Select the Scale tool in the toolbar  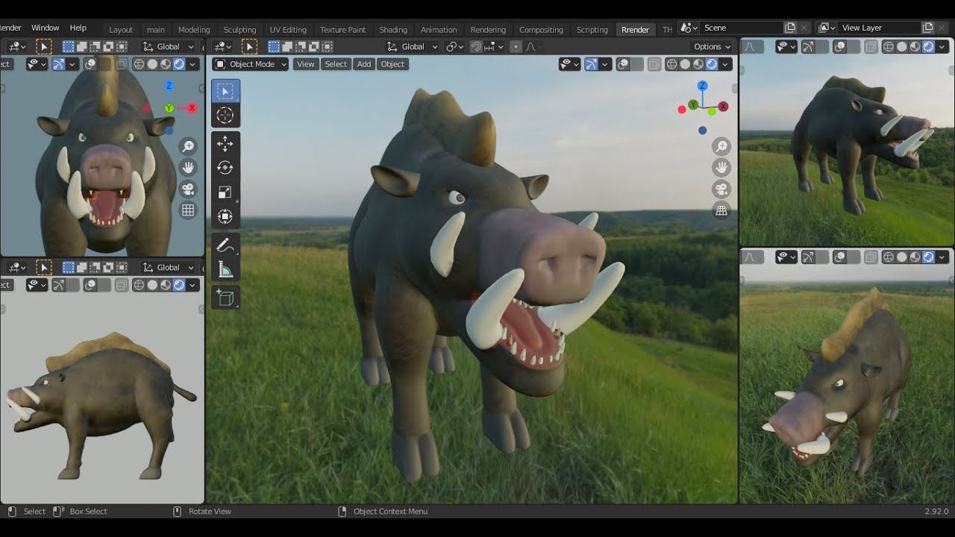tap(225, 192)
